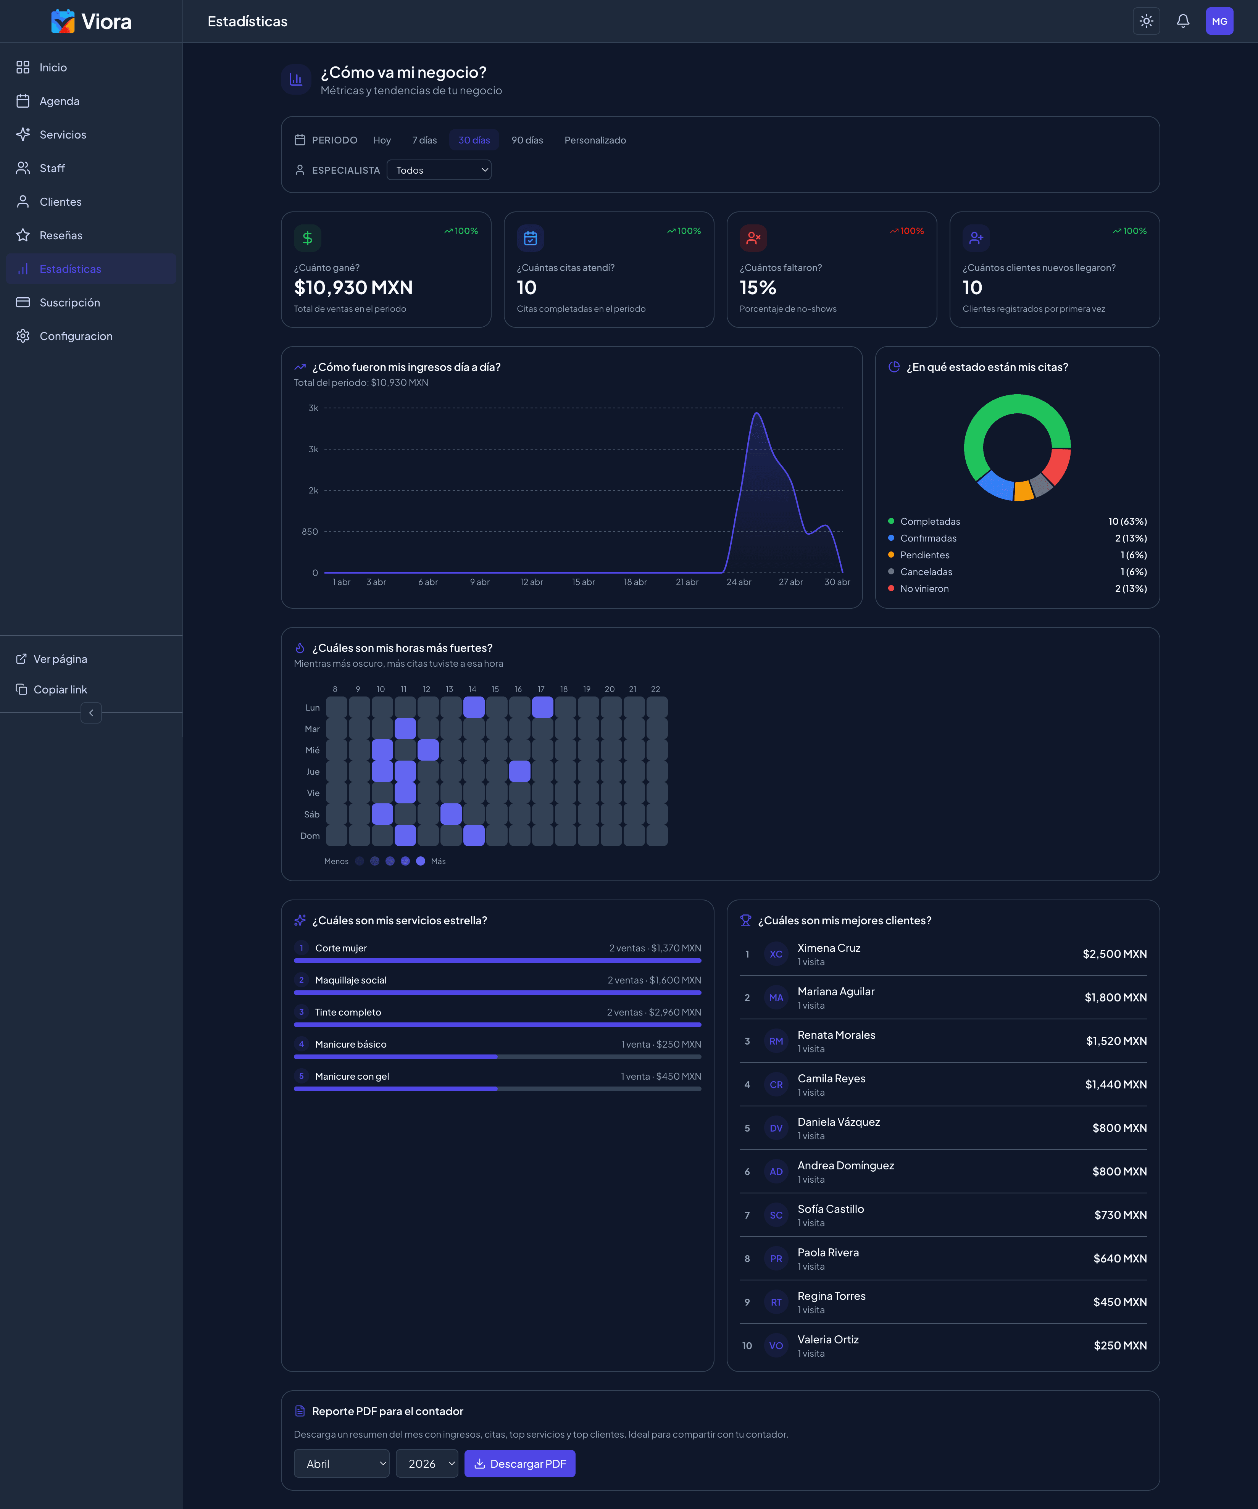1258x1509 pixels.
Task: Click the Viora logo
Action: tap(91, 21)
